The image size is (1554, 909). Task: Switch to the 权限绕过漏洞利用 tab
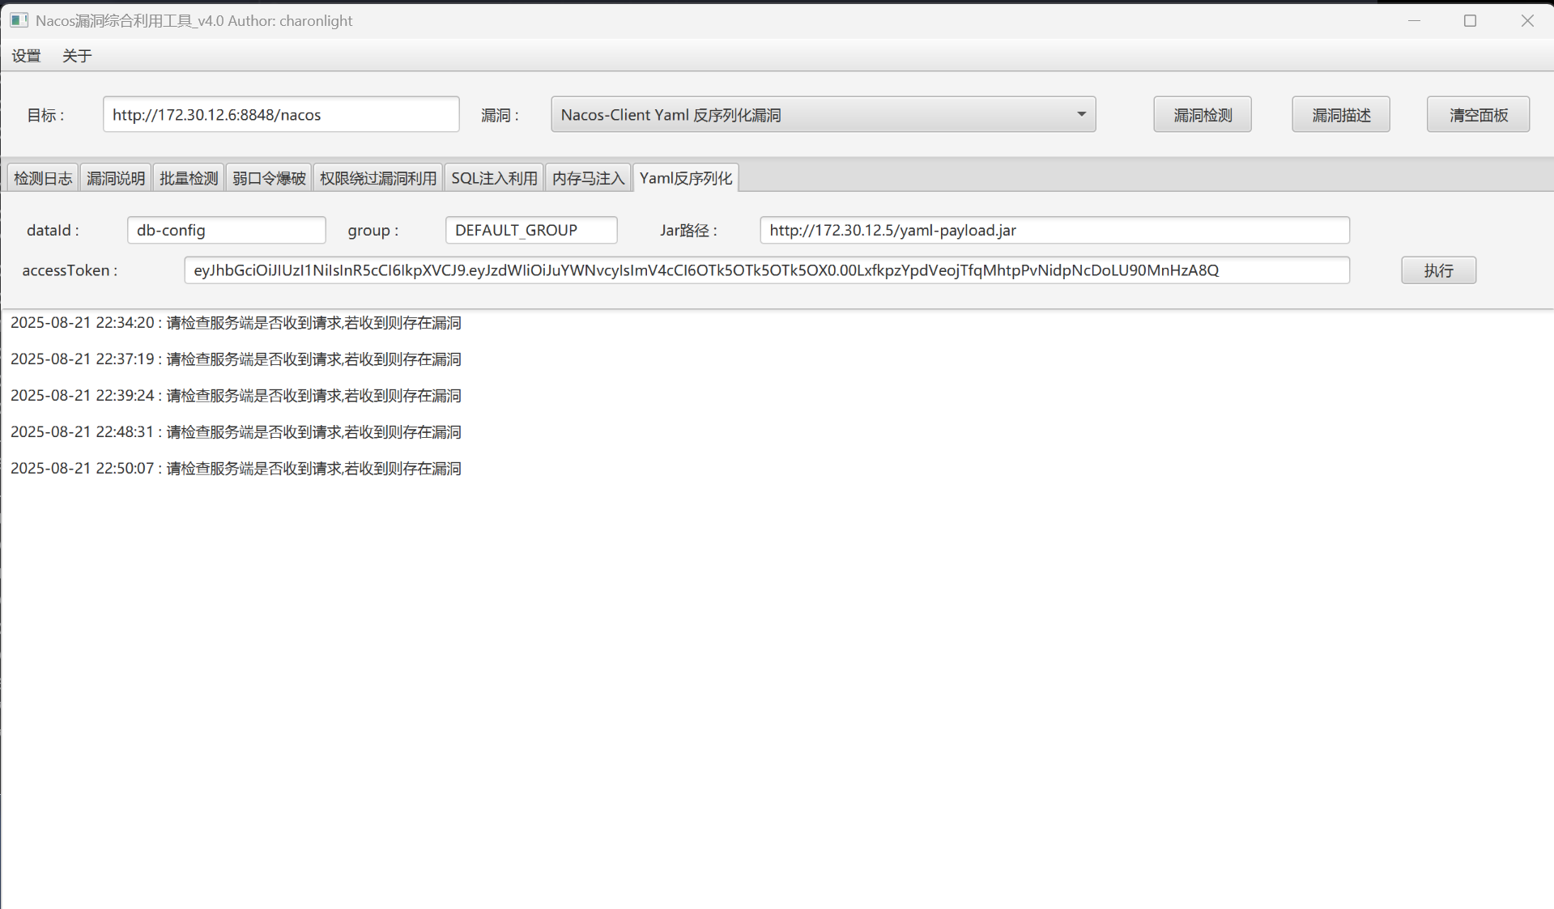[x=378, y=178]
